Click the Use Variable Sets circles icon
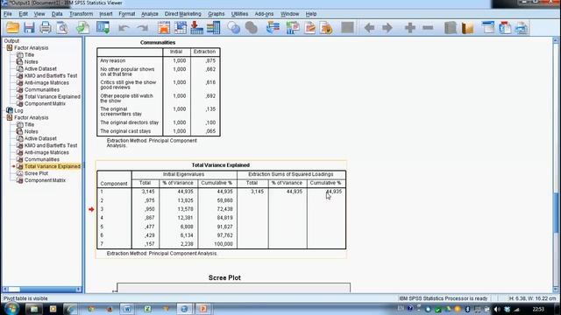Viewport: 561px width, 315px height. tap(234, 28)
